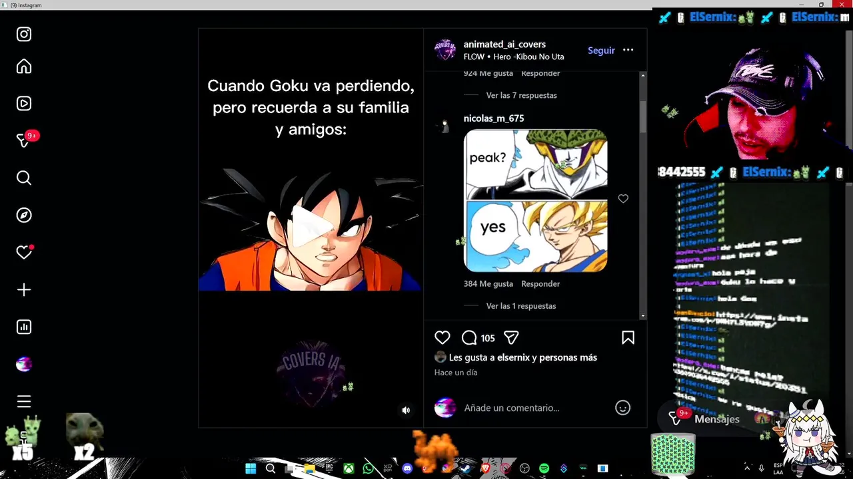Open the More hamburger menu
The height and width of the screenshot is (479, 853).
point(24,402)
